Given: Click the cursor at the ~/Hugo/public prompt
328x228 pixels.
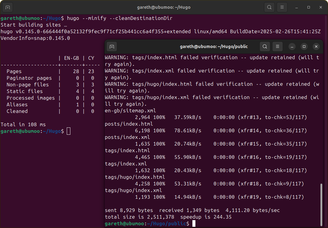Looking at the screenshot, I should [194, 223].
